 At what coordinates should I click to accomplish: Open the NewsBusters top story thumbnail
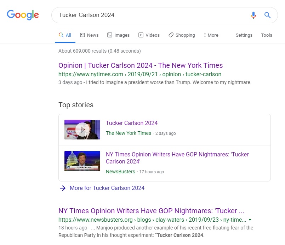coord(82,161)
